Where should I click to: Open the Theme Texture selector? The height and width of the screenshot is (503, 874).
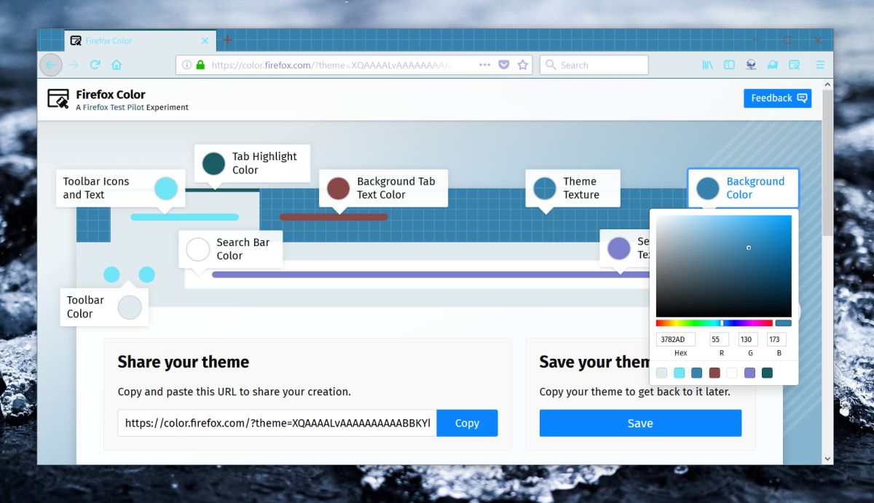coord(545,189)
